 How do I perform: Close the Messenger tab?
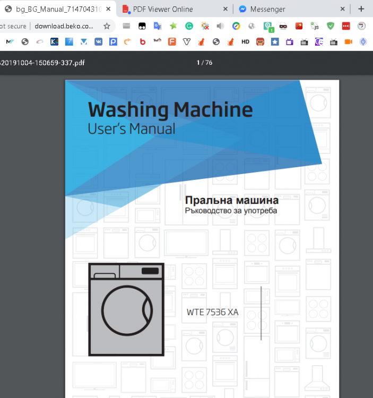(x=343, y=9)
